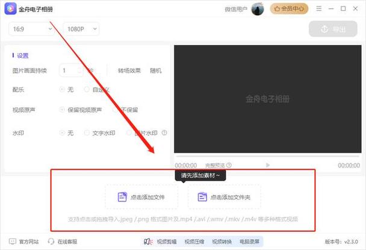Click the watermark help question icon
This screenshot has height=250, width=366.
(164, 133)
